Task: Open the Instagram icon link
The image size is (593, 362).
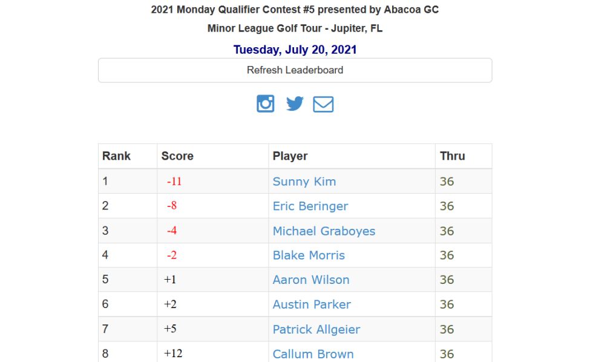Action: click(266, 104)
